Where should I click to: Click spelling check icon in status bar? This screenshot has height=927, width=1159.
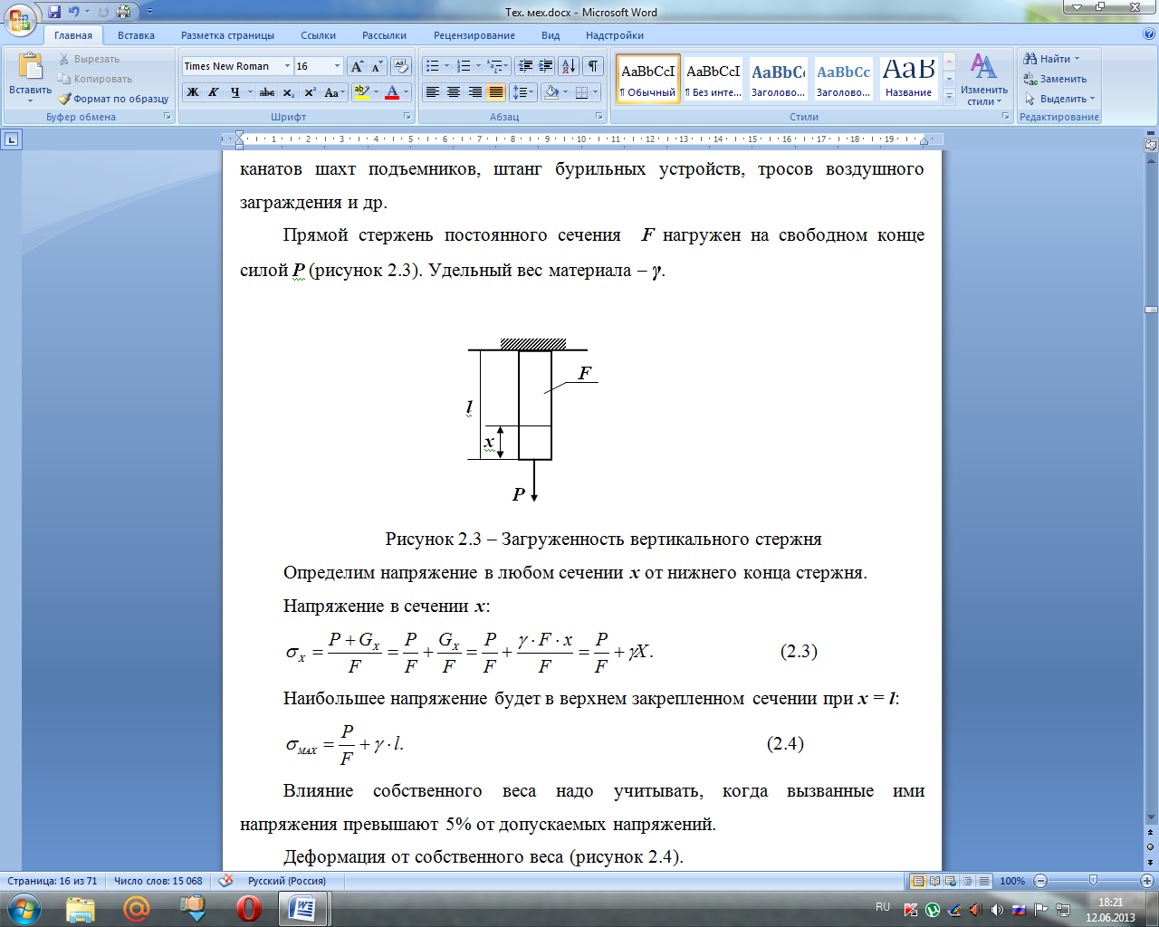226,881
